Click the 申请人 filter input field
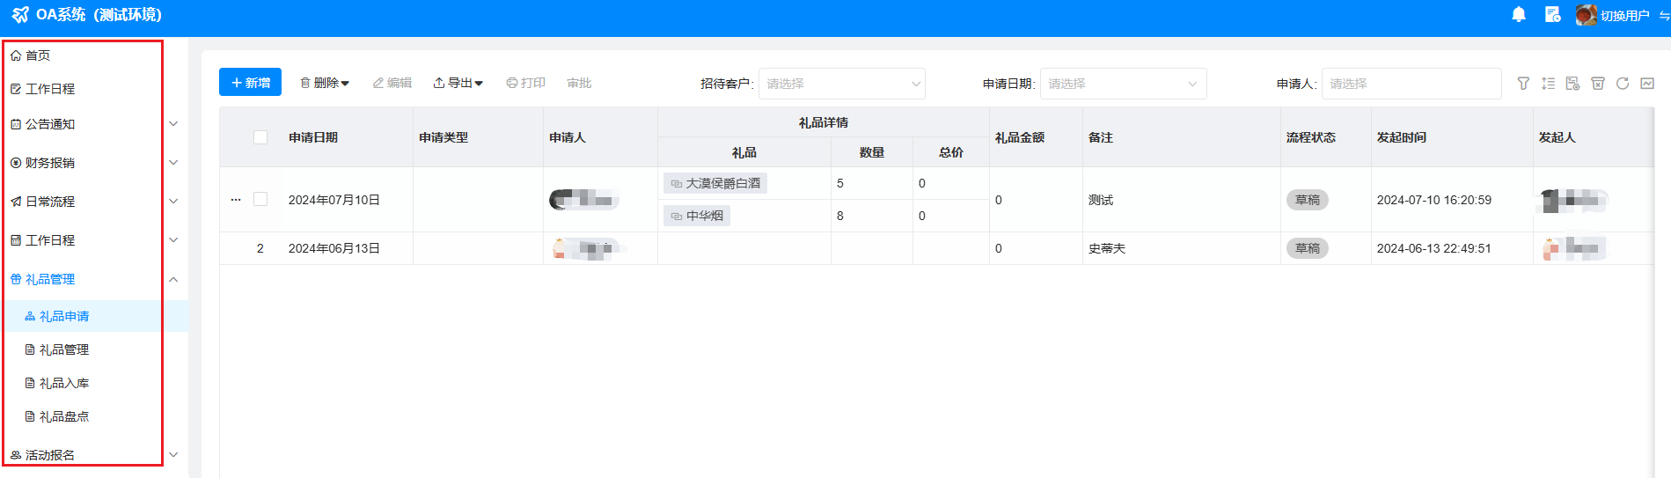The width and height of the screenshot is (1671, 478). pyautogui.click(x=1411, y=84)
